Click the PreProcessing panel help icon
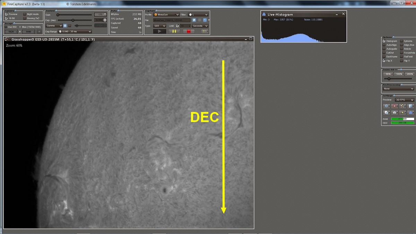 [x=401, y=85]
